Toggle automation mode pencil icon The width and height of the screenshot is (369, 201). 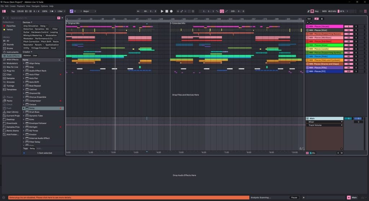point(316,18)
